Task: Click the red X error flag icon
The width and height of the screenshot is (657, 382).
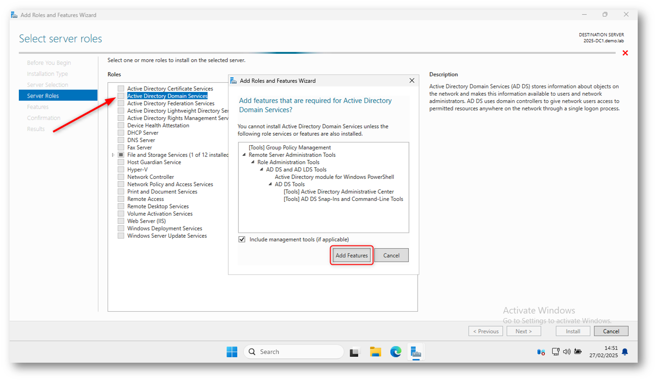Action: (625, 53)
